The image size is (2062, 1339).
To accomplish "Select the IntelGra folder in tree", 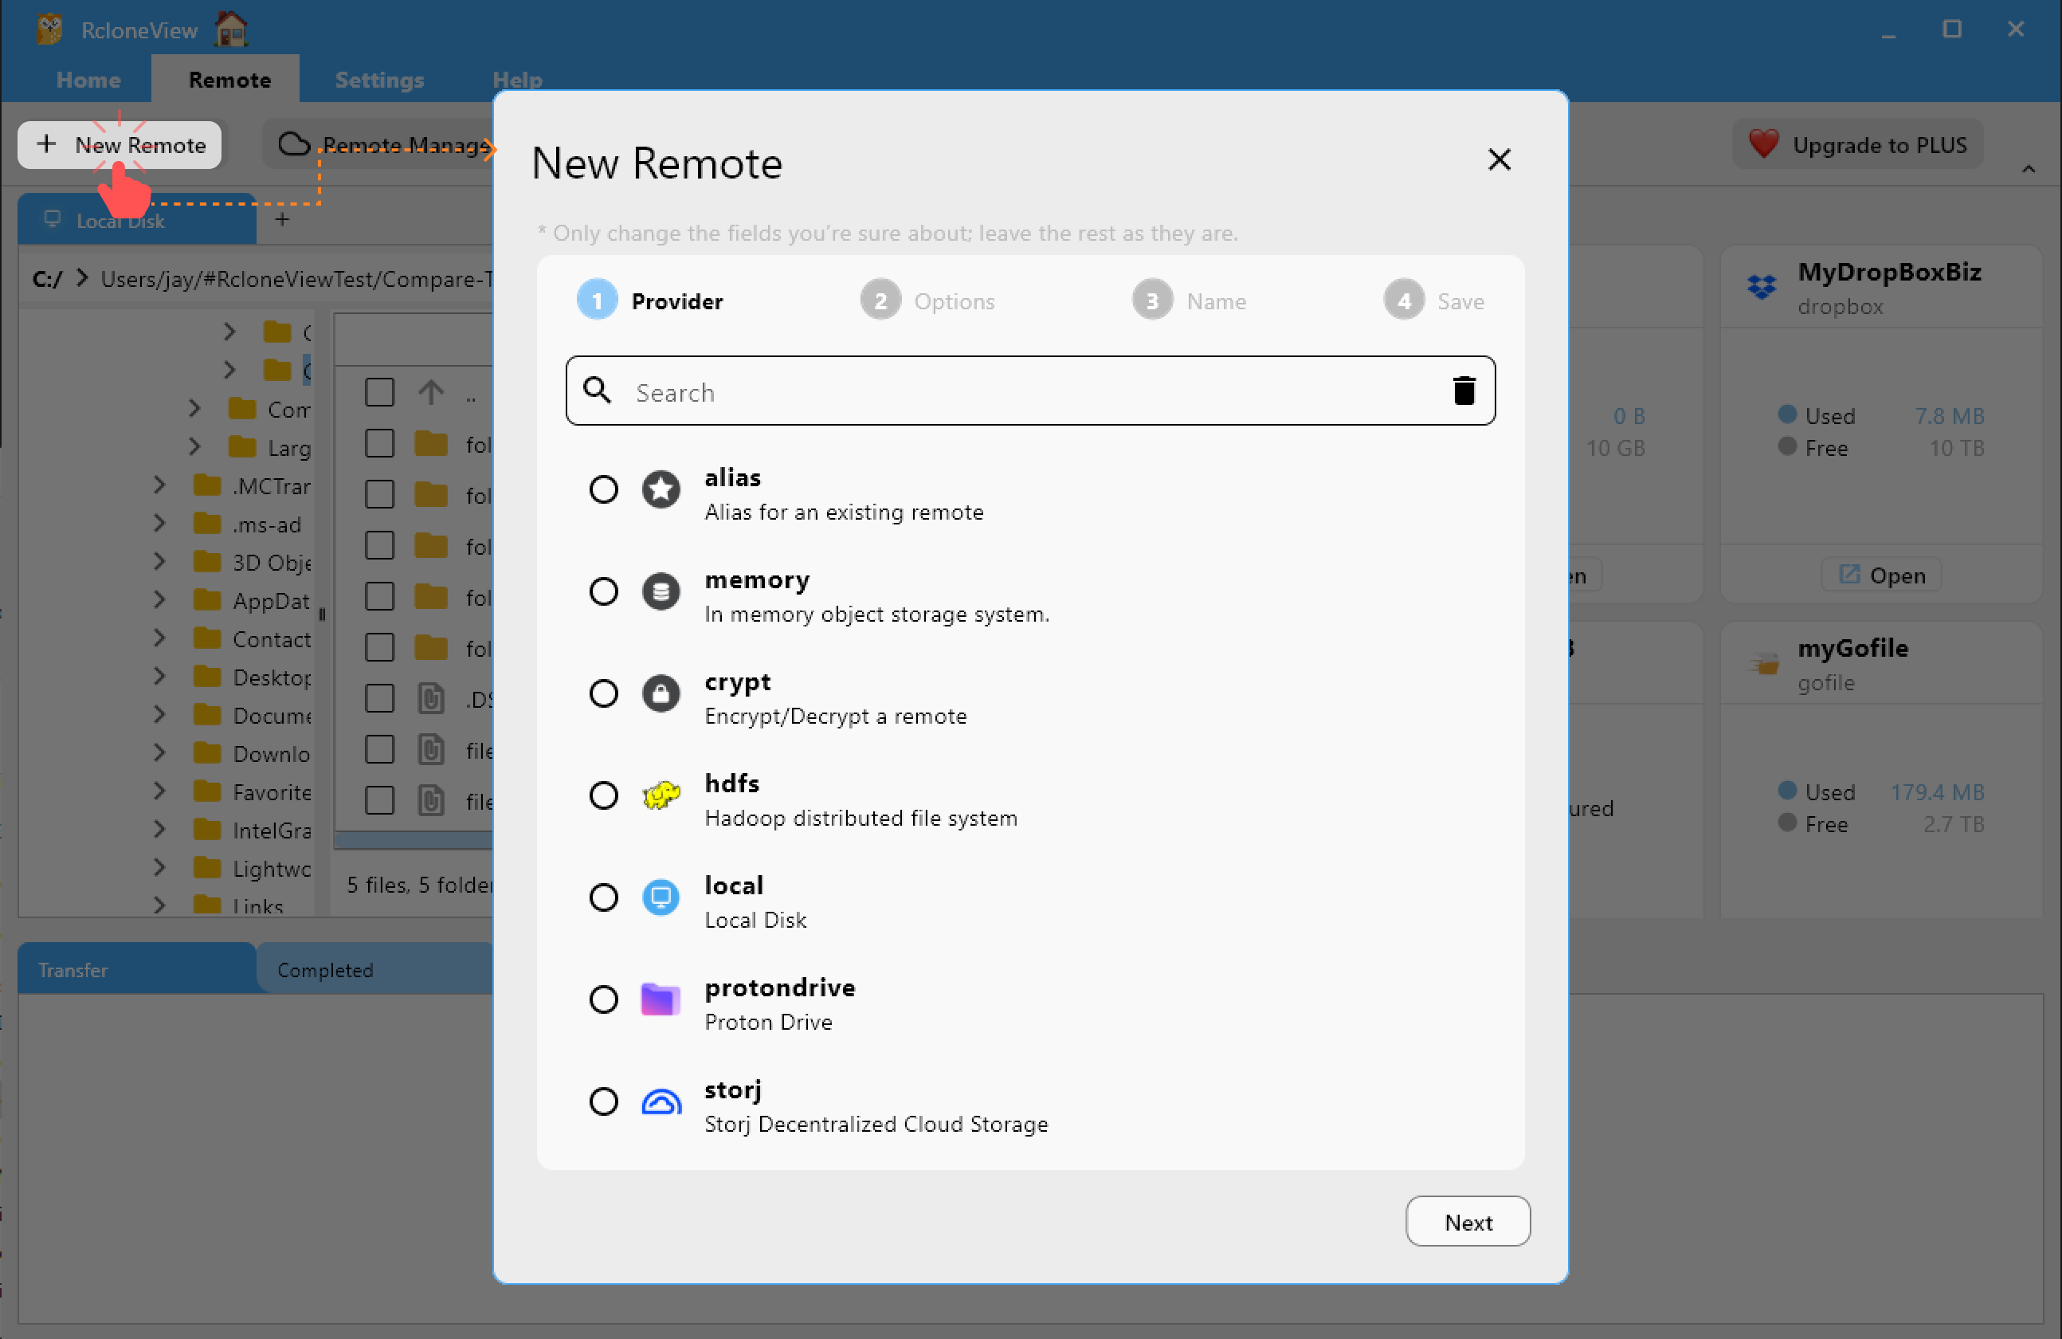I will [271, 830].
